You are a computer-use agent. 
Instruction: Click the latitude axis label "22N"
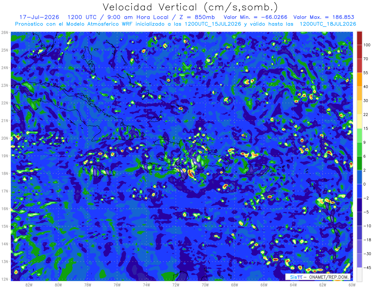[x=5, y=103]
